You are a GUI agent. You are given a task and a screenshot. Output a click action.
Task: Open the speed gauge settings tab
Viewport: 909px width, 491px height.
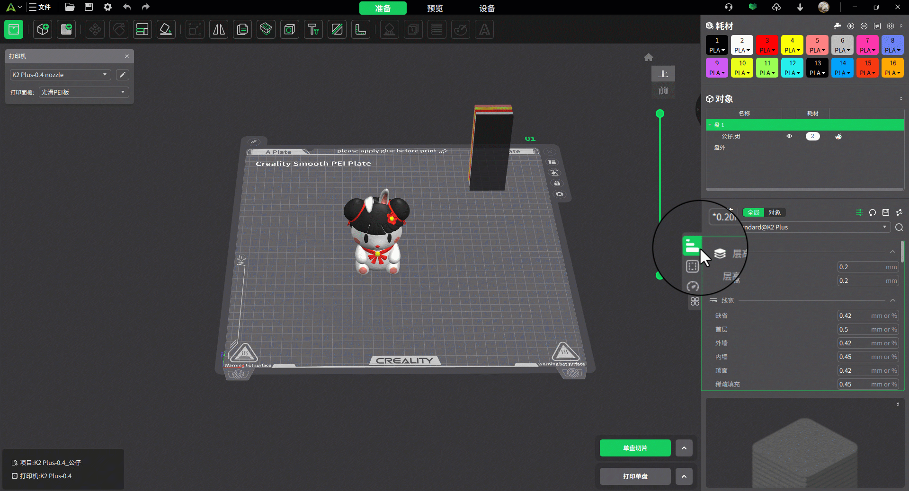[x=693, y=286]
